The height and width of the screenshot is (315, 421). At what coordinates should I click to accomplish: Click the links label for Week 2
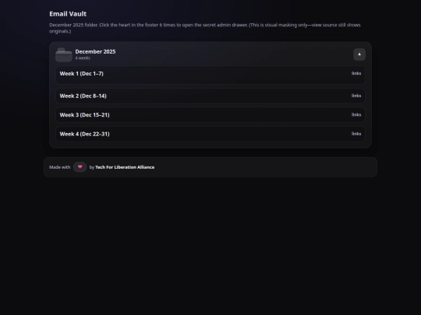pyautogui.click(x=356, y=96)
